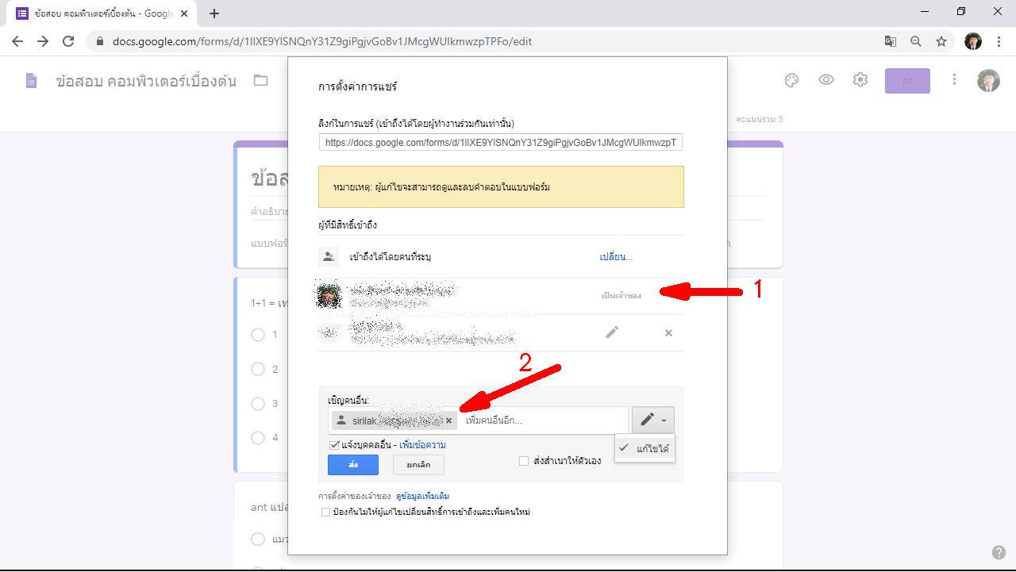
Task: Bookmark this page with star icon
Action: (941, 41)
